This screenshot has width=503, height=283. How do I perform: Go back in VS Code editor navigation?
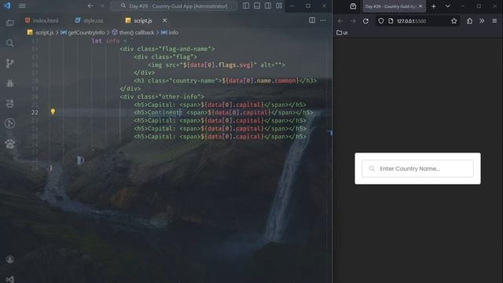90,6
